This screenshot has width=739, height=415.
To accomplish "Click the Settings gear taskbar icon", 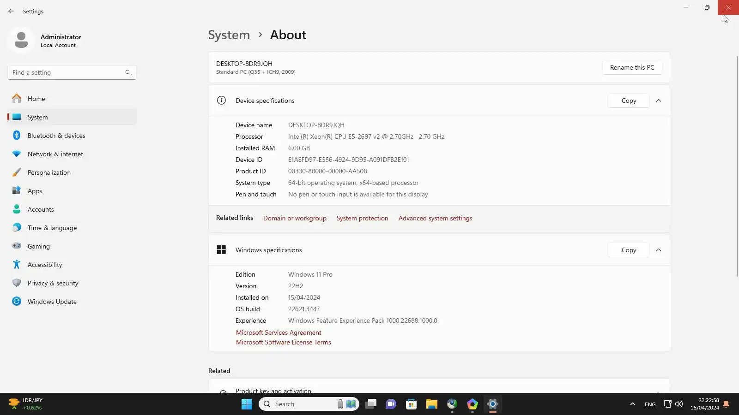I will [x=492, y=404].
